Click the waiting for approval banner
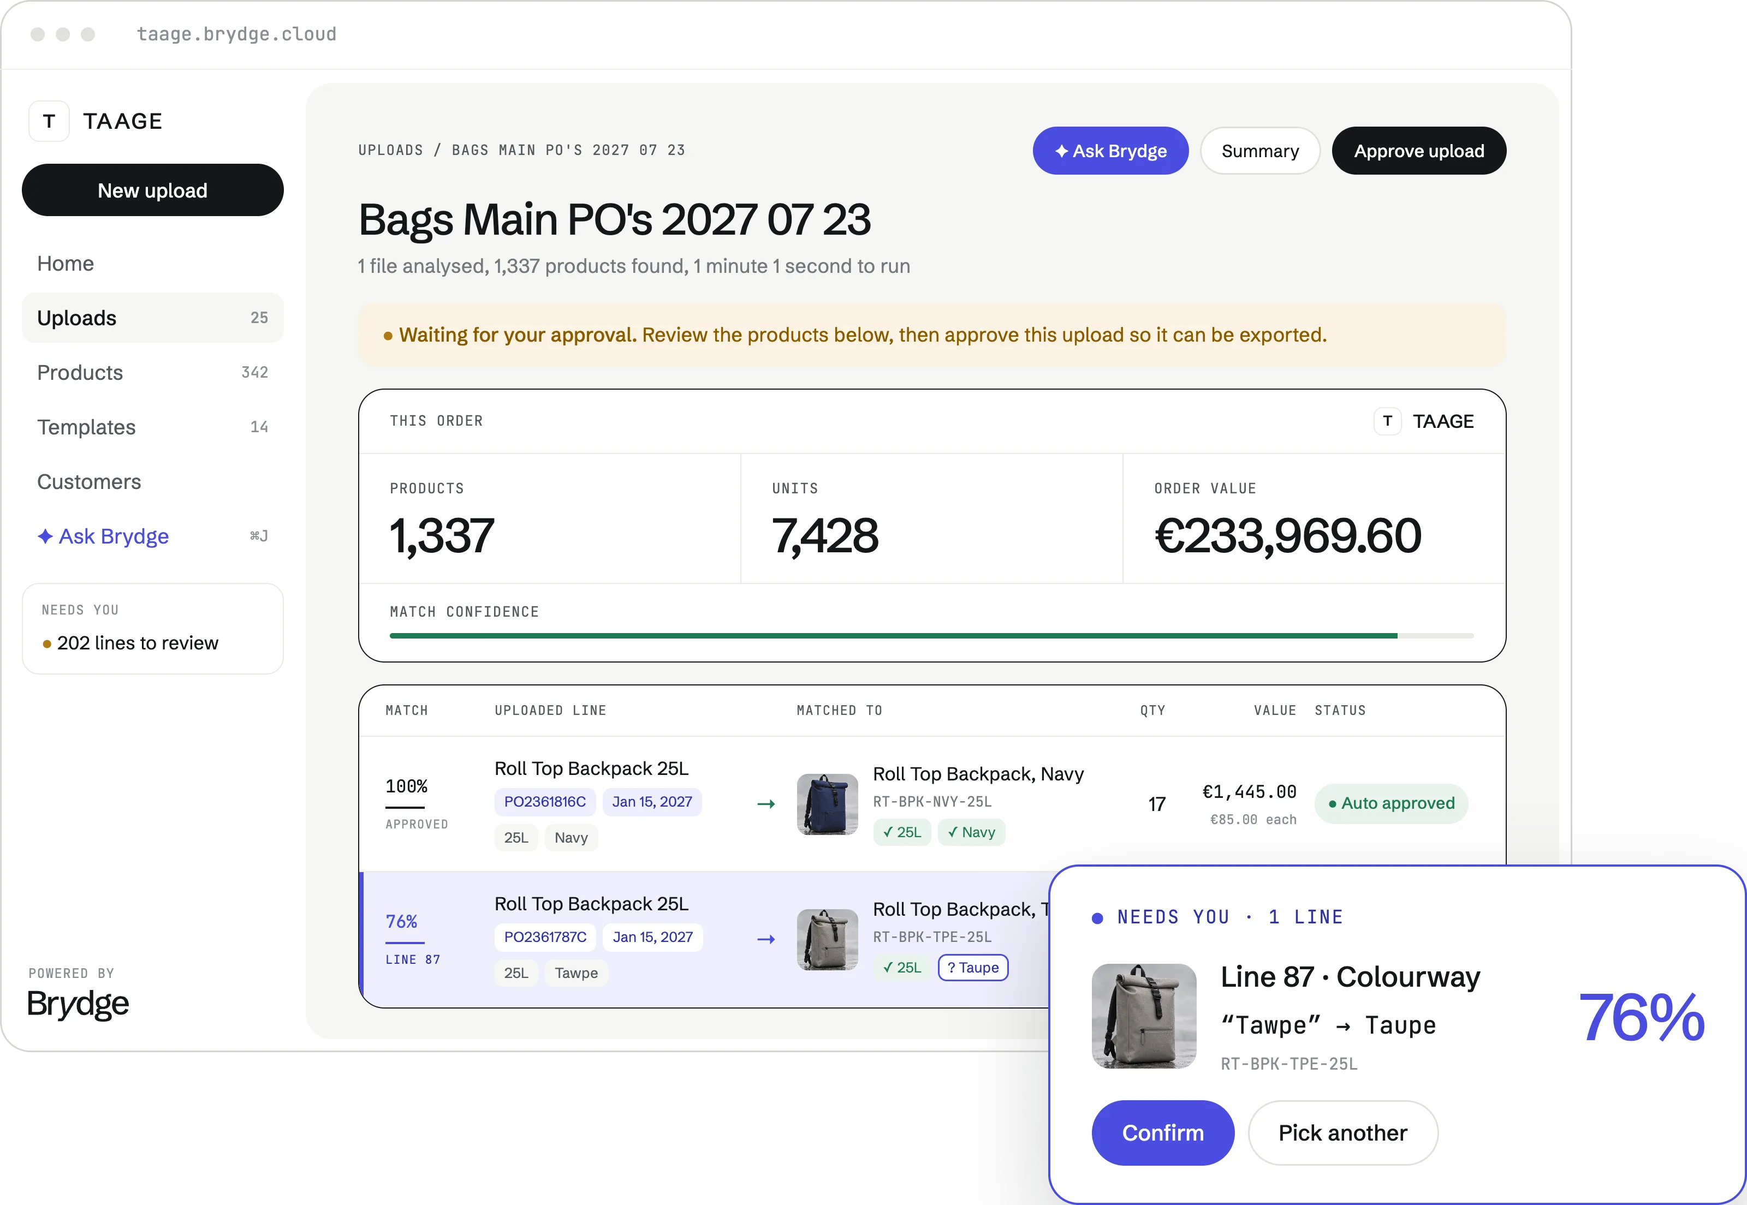 pos(931,335)
